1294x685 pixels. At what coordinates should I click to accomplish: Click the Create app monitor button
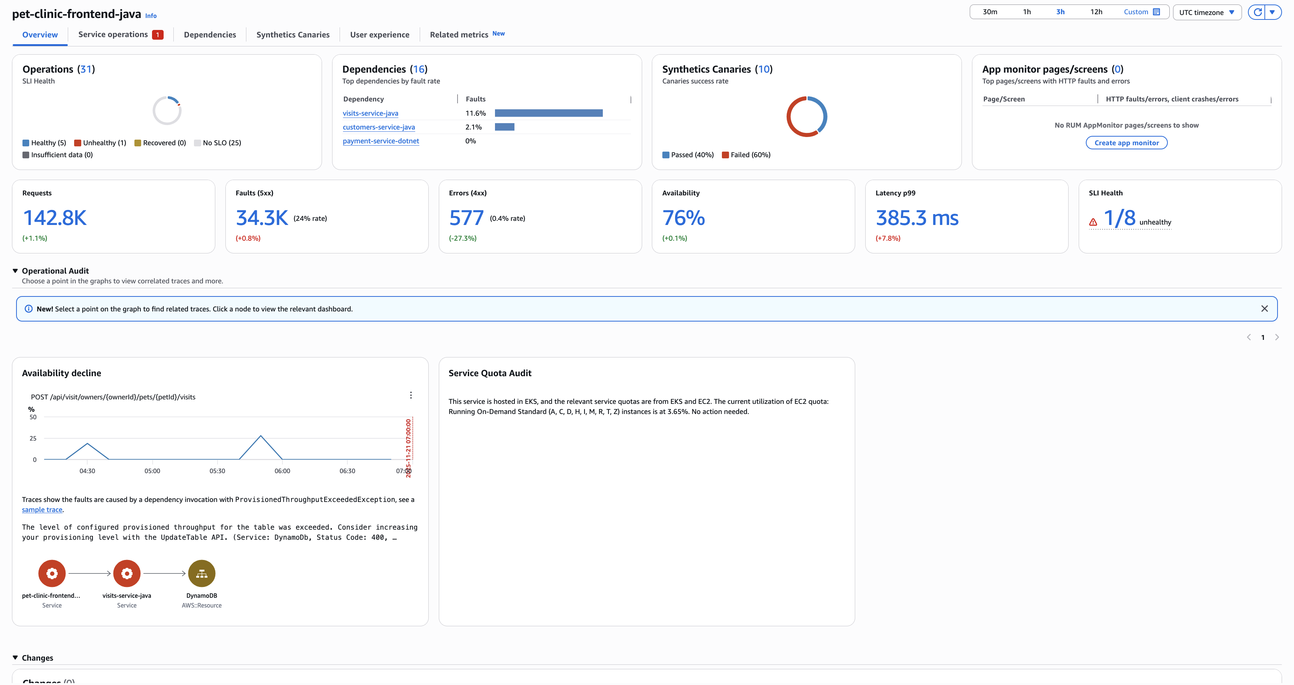point(1126,143)
